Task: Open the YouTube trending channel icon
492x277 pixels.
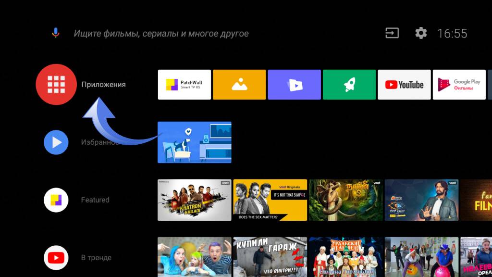Action: [56, 258]
